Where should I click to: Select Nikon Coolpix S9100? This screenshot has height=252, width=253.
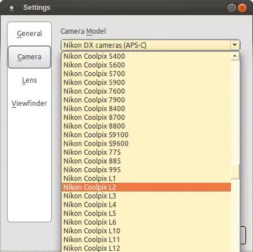[x=146, y=135]
